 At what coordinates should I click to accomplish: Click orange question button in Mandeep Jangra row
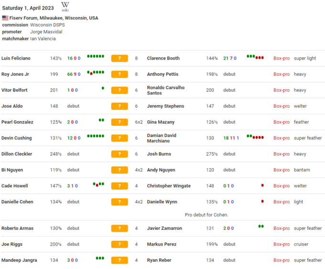click(119, 260)
